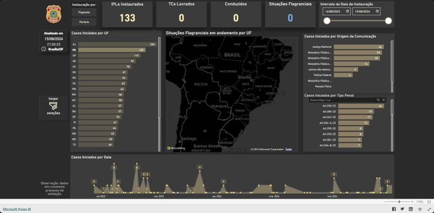Select the Polícia Federal bar in Origem chart

tap(343, 75)
